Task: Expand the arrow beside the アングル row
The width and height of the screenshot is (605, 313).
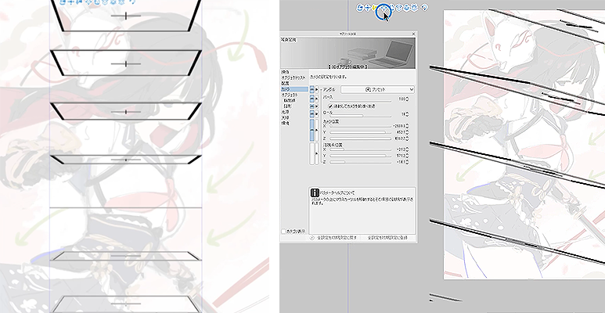Action: 317,89
